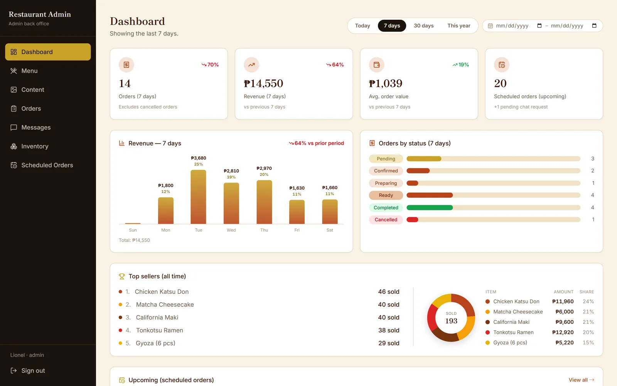Click the receipt icon beside Orders by status
This screenshot has width=617, height=386.
(x=372, y=143)
